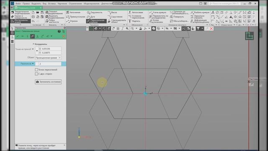The width and height of the screenshot is (268, 151).
Task: Activate the Параллельная прямая tool
Action: [96, 21]
